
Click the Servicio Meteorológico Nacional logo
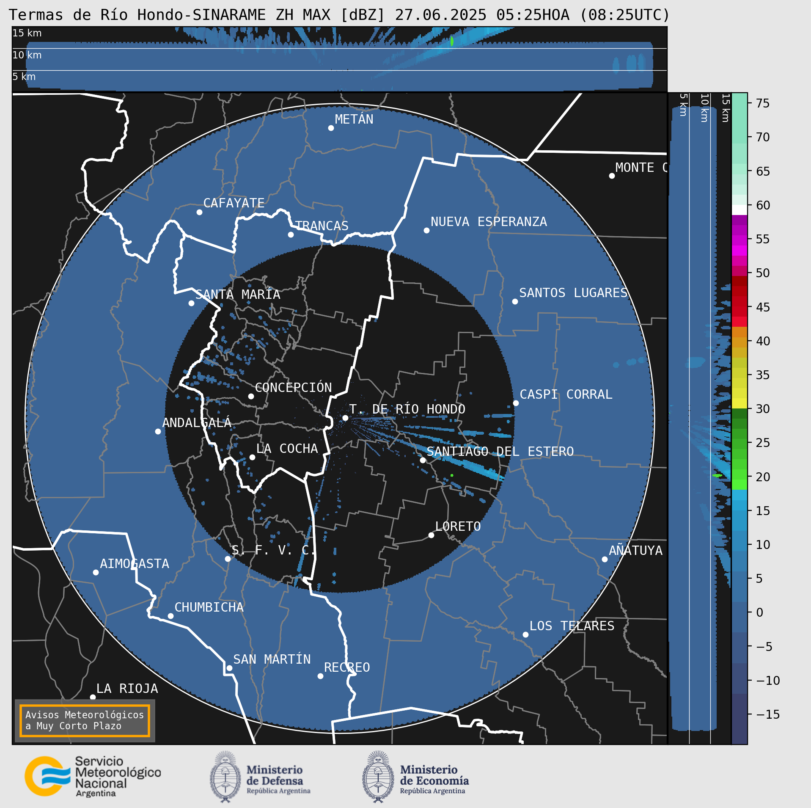93,777
